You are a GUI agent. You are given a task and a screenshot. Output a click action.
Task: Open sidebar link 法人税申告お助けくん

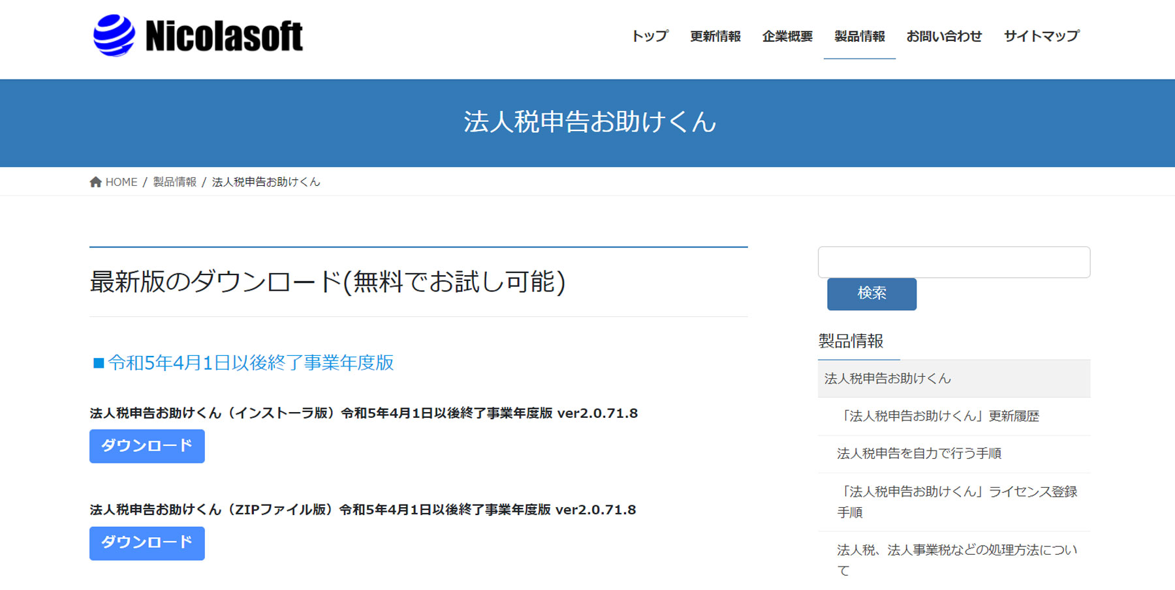point(954,379)
